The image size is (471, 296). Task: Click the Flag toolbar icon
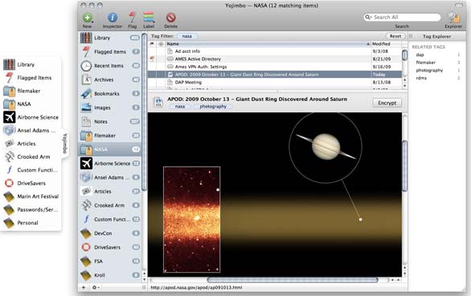tap(132, 18)
